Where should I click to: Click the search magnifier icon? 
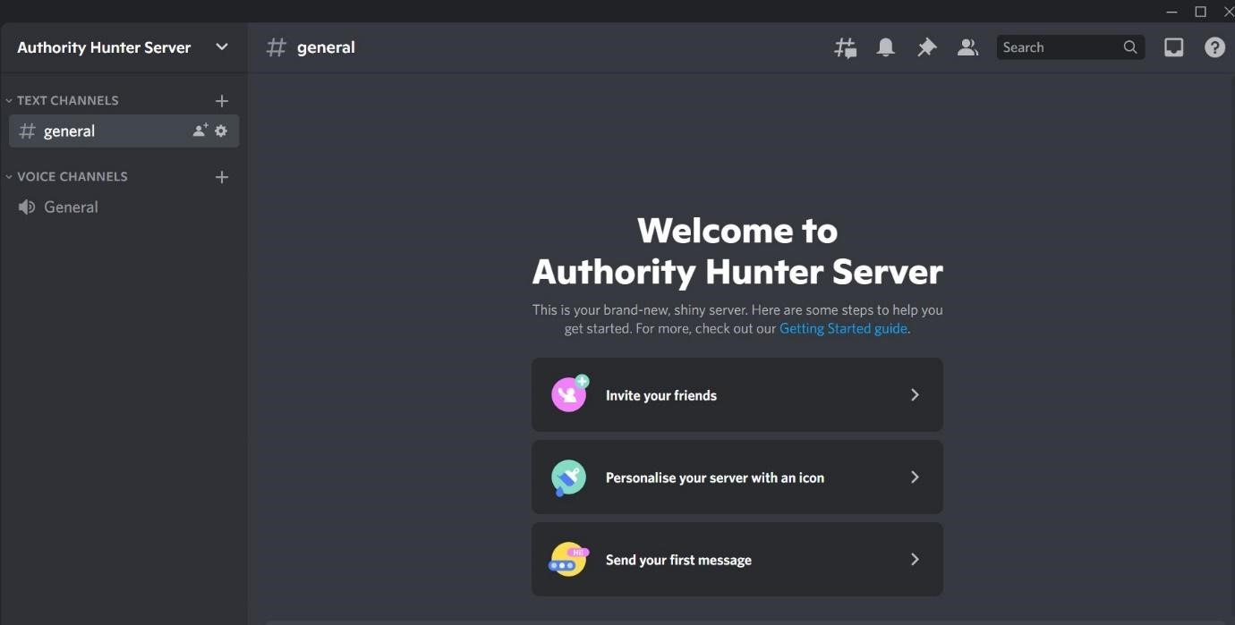[x=1130, y=47]
